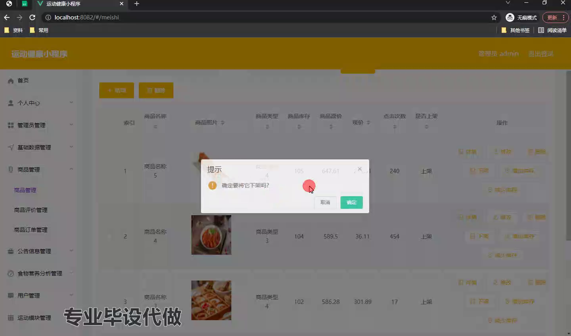Click 减少库存 in the 商品名称 5 row
The height and width of the screenshot is (336, 571).
click(502, 190)
